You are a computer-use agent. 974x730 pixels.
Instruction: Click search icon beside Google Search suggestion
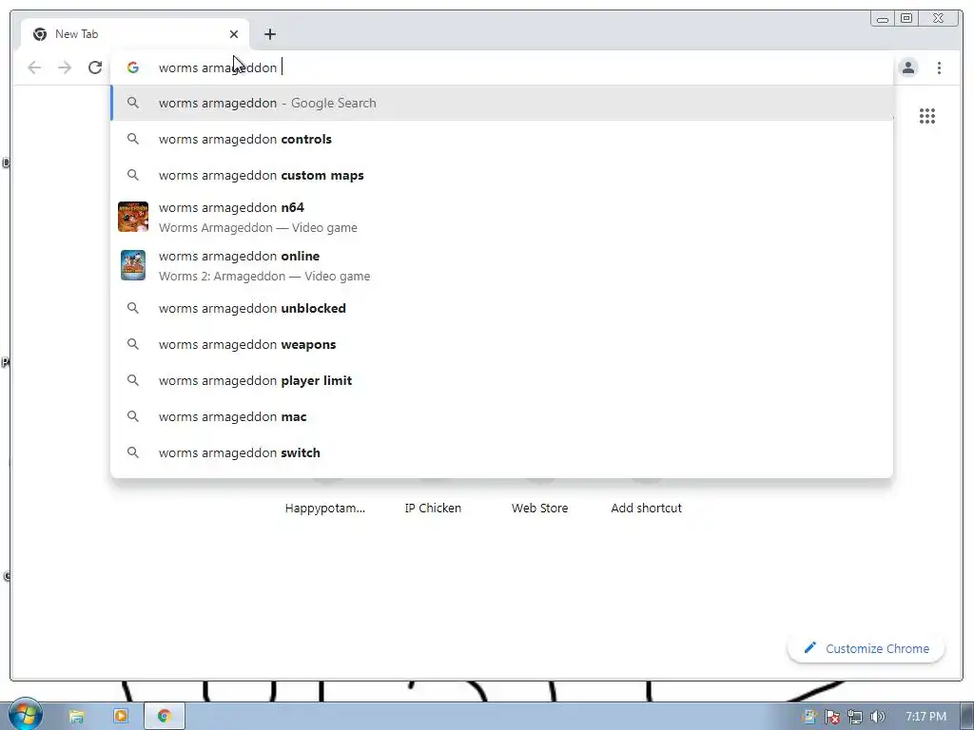(133, 103)
